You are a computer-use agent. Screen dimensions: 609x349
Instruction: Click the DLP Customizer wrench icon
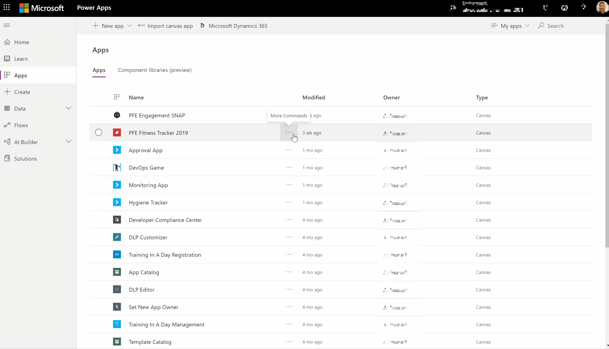pyautogui.click(x=117, y=237)
